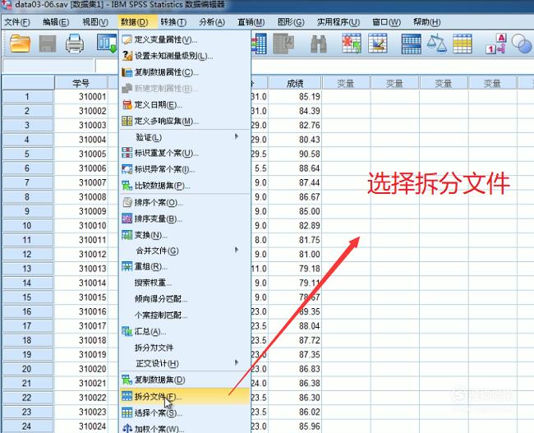Screen dimensions: 534x433
Task: Choose 加权个案(W) menu entry
Action: 185,428
